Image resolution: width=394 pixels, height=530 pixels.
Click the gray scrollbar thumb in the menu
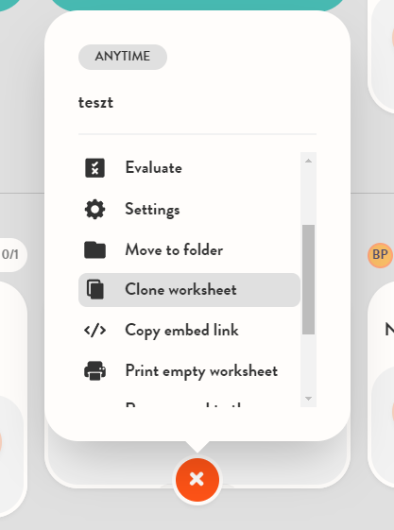pos(309,280)
